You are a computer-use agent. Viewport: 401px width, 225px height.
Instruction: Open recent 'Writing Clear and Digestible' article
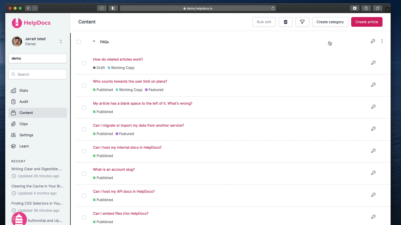[x=36, y=169]
